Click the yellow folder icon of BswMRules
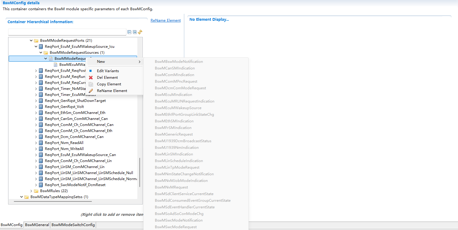Screen dimensions: 458x230 tap(36, 191)
